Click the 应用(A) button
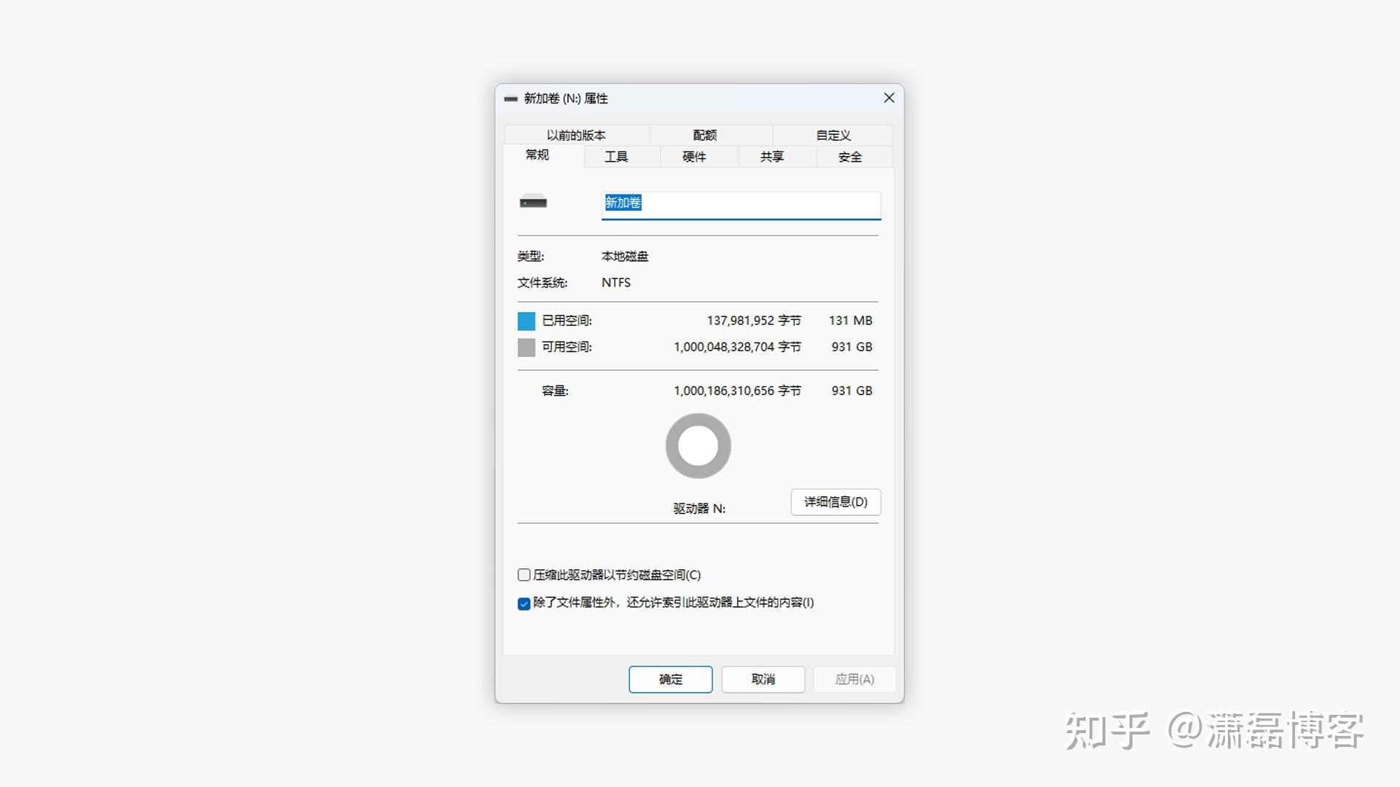This screenshot has height=787, width=1400. (x=854, y=679)
